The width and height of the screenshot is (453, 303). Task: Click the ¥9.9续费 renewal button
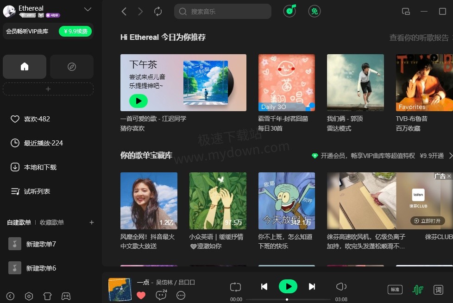(75, 32)
